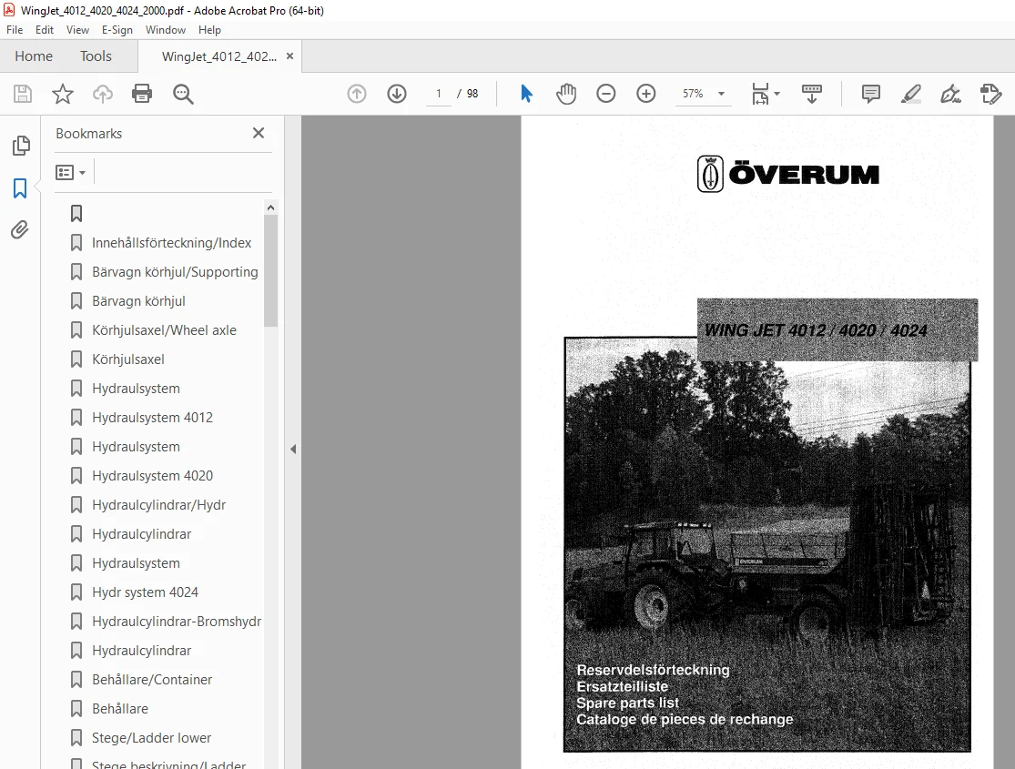The height and width of the screenshot is (769, 1015).
Task: Open the Find text magnifier tool
Action: point(183,94)
